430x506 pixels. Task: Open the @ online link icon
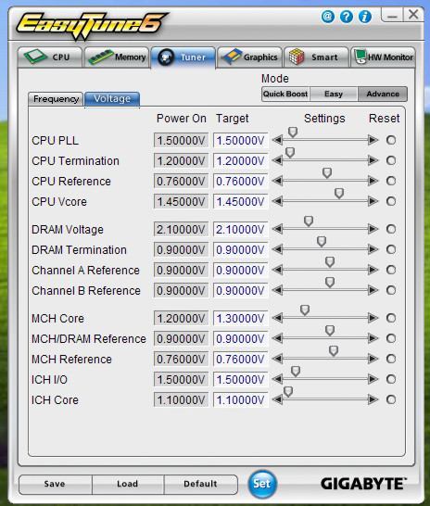327,16
